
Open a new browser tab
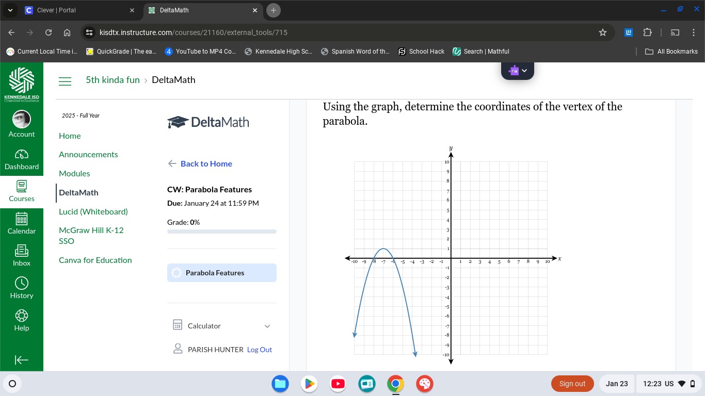click(x=274, y=10)
